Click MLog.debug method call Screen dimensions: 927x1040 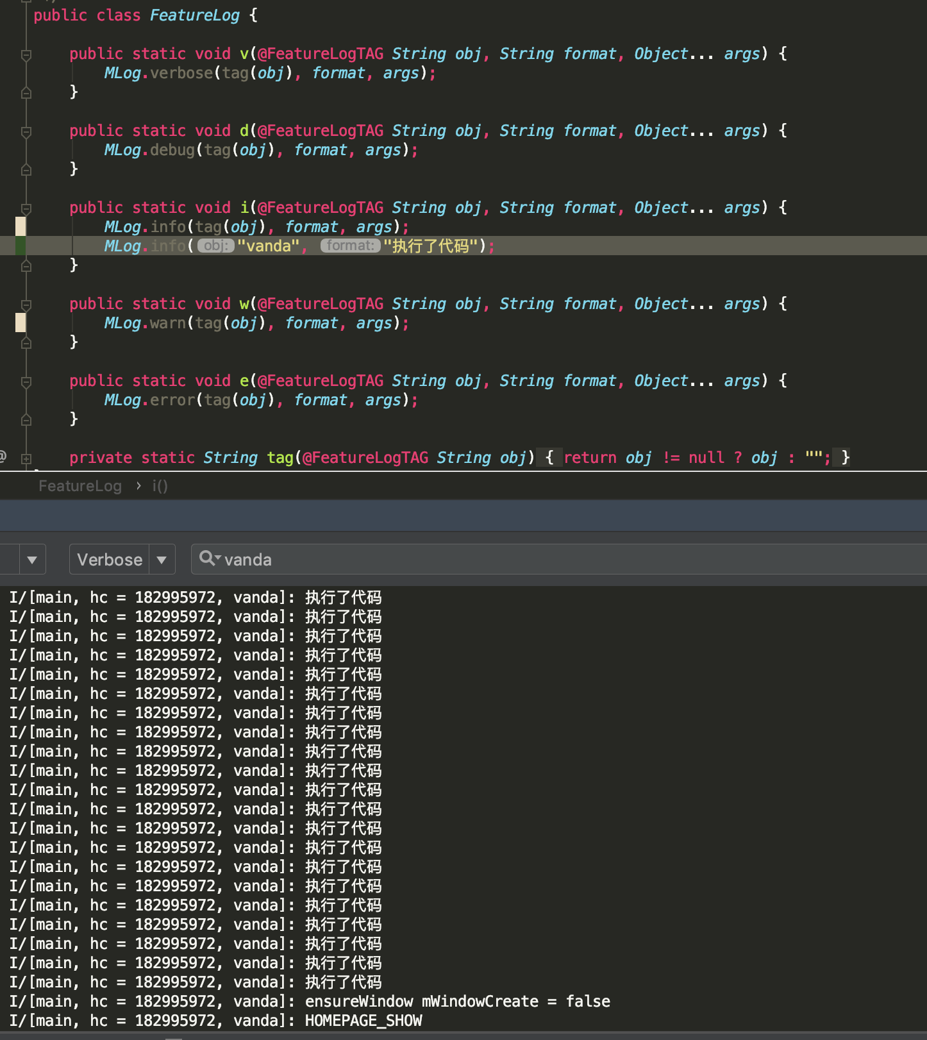[x=149, y=150]
